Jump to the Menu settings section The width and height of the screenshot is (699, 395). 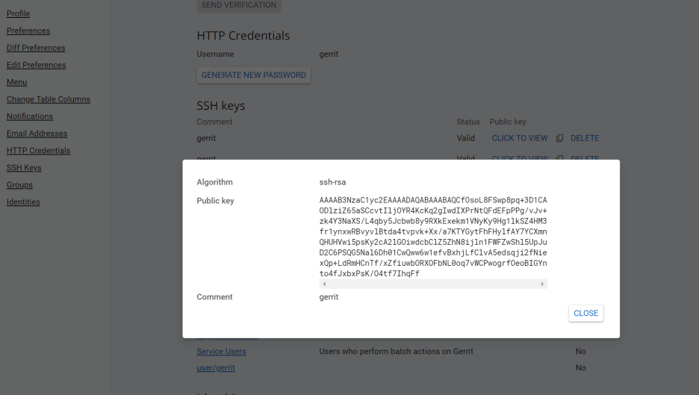click(x=17, y=82)
